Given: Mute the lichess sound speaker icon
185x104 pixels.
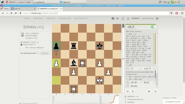Looking at the screenshot, I should tap(118, 18).
